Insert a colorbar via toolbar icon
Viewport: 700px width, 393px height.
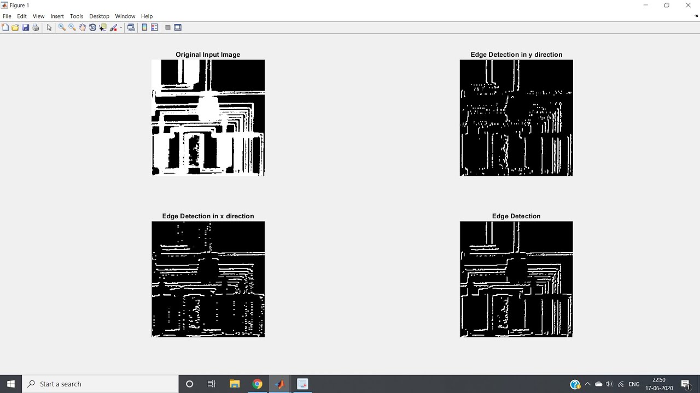coord(144,27)
